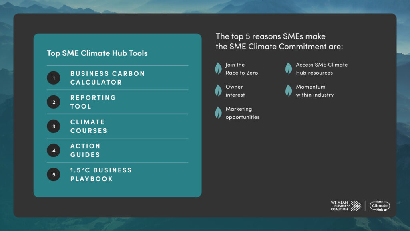Select the number 4 circle badge
This screenshot has height=231, width=410.
(x=54, y=150)
